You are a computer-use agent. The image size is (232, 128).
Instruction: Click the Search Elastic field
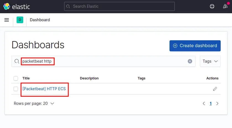coord(119,6)
